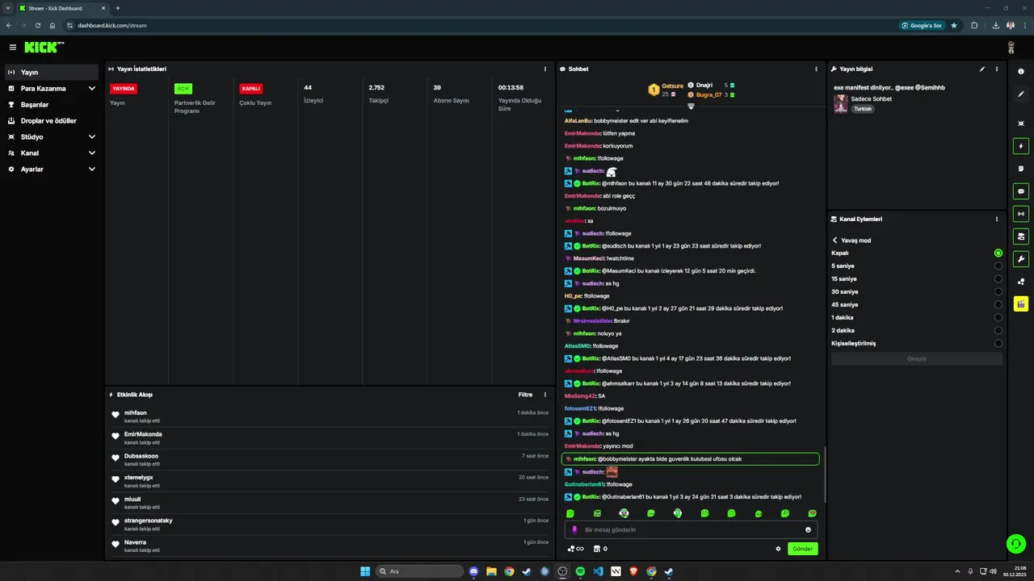Open the Filtre option in Etkinlik Akışı
This screenshot has height=581, width=1034.
point(525,395)
